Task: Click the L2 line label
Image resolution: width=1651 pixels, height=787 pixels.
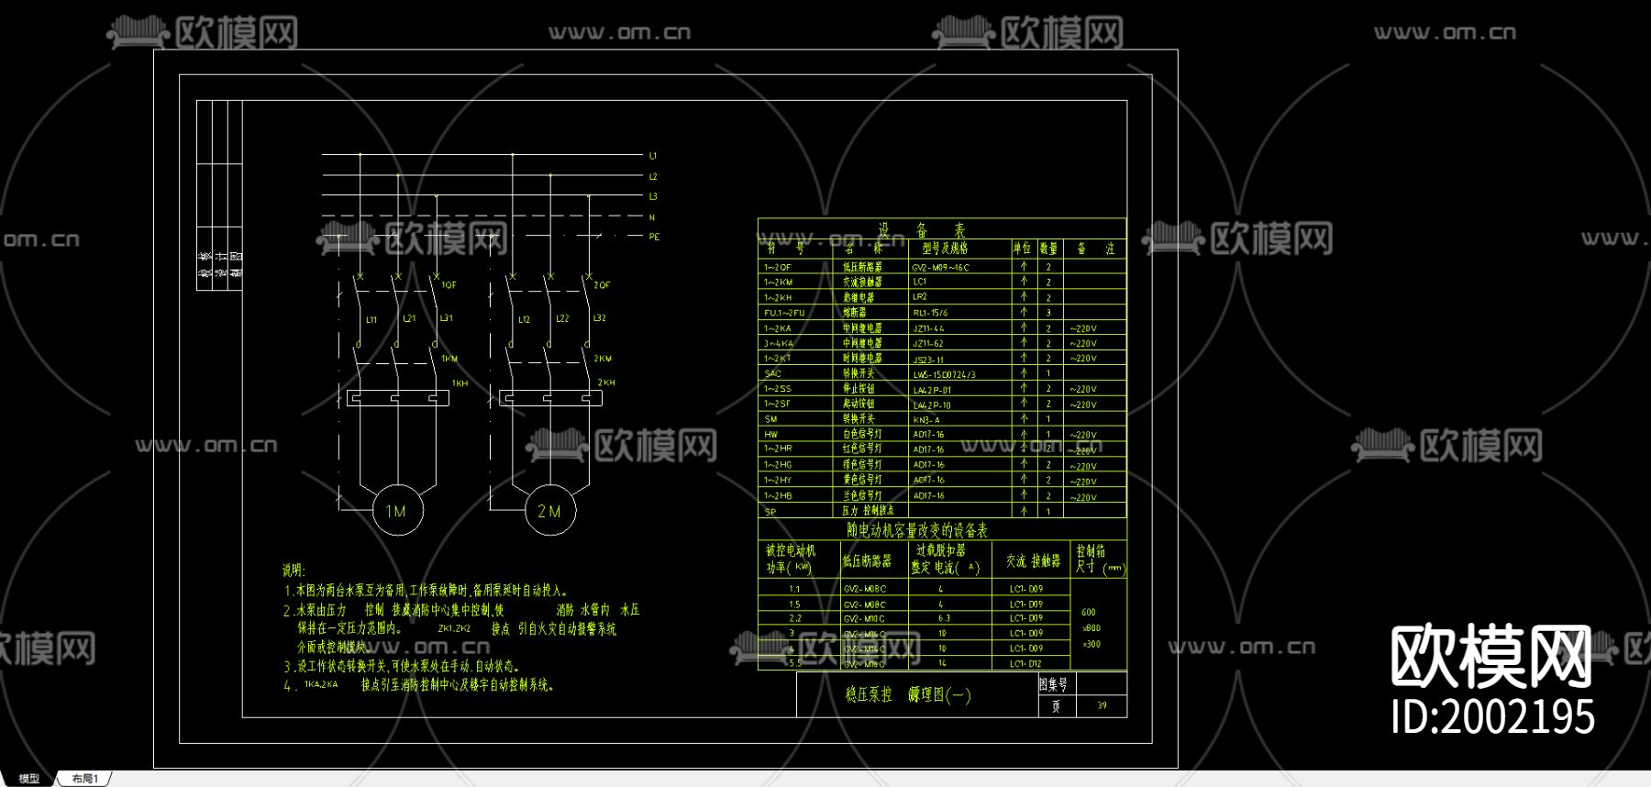Action: 653,176
